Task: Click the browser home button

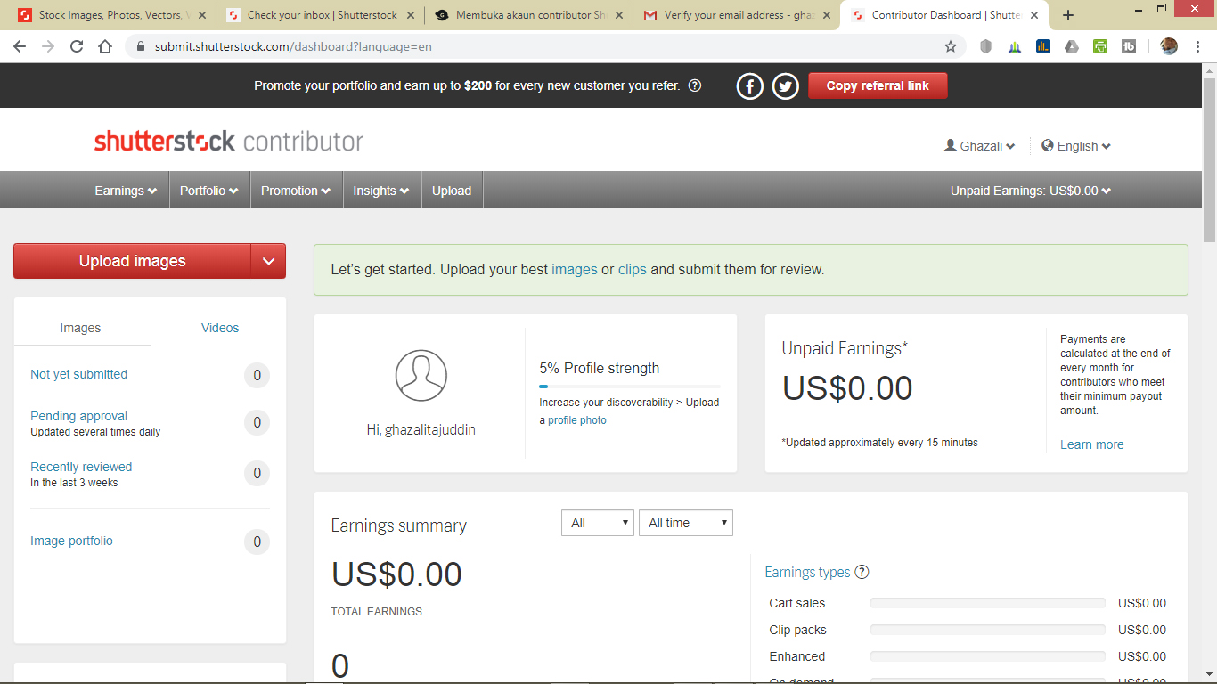Action: coord(105,46)
